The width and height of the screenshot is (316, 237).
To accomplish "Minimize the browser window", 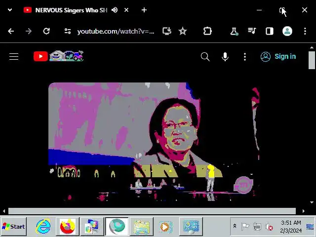I will click(x=259, y=10).
